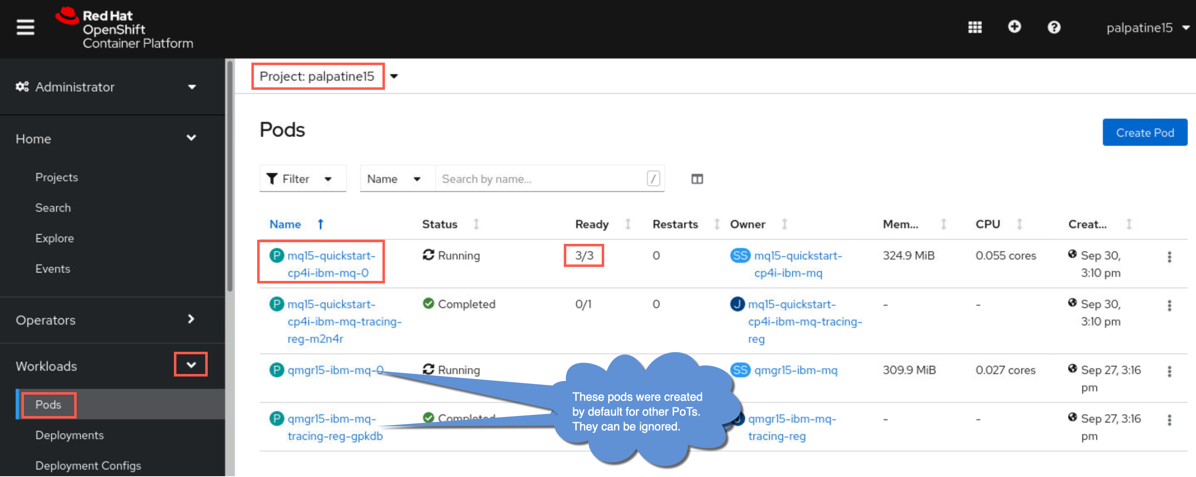Click the Pods page heading
1196x477 pixels.
point(282,130)
